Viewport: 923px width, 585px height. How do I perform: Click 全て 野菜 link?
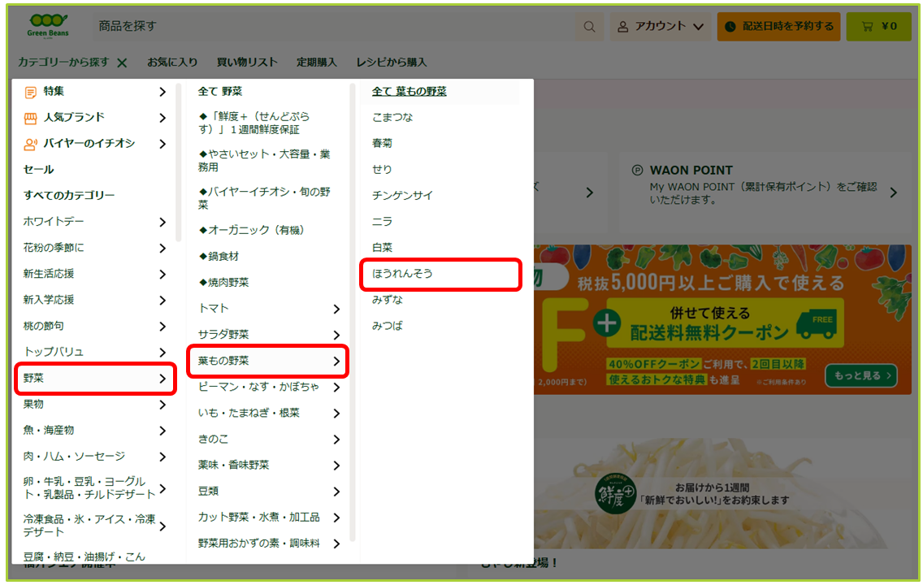[x=219, y=91]
